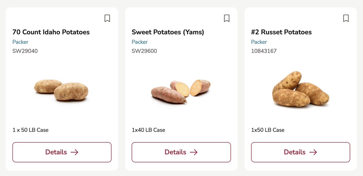Click Packer brand under Sweet Potatoes
The image size is (363, 176).
tap(140, 42)
